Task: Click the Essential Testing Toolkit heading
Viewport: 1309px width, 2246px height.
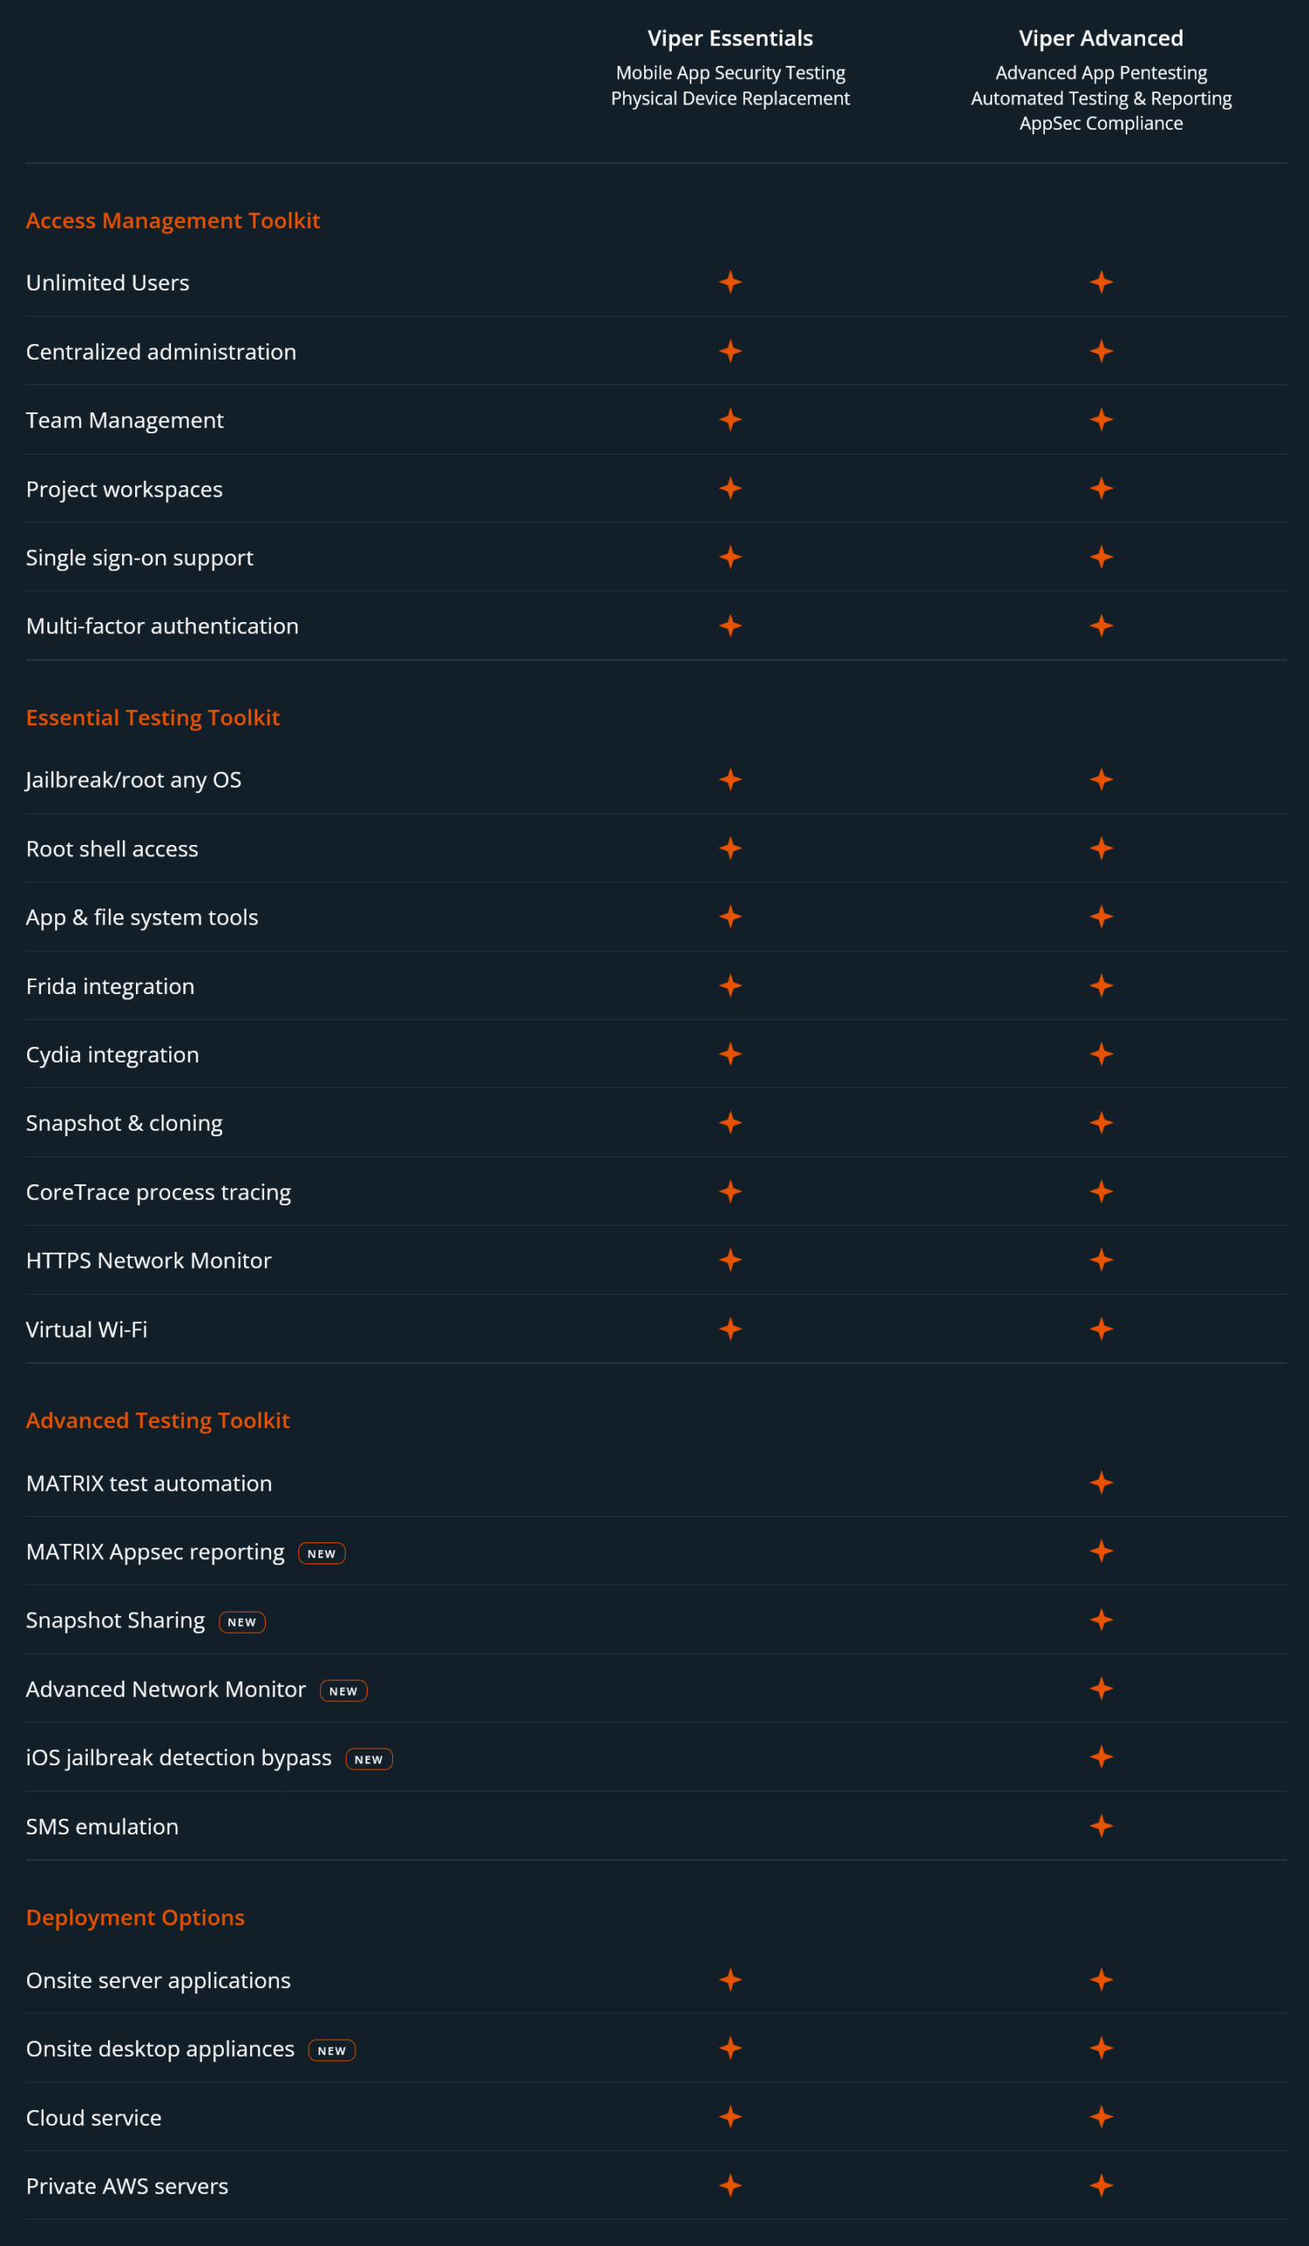Action: pyautogui.click(x=154, y=718)
